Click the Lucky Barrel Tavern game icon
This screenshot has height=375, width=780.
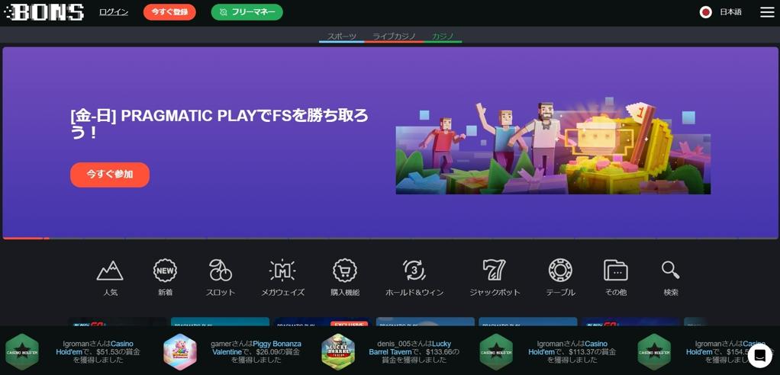point(338,351)
